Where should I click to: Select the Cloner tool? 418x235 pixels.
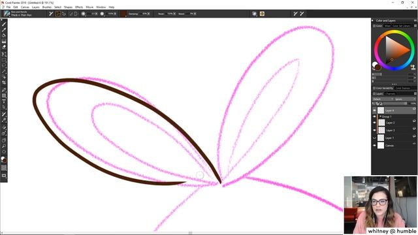[x=4, y=115]
